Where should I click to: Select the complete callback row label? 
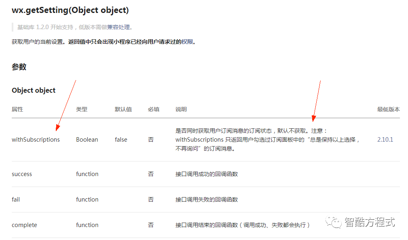point(24,225)
